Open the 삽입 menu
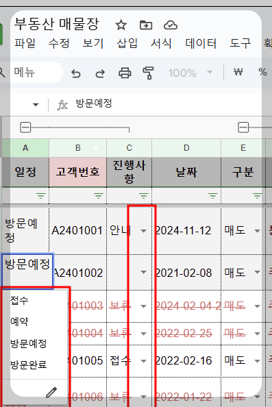Viewport: 272px width, 407px height. pos(127,43)
